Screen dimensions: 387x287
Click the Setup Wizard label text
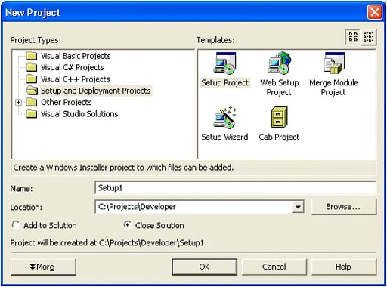coord(224,137)
